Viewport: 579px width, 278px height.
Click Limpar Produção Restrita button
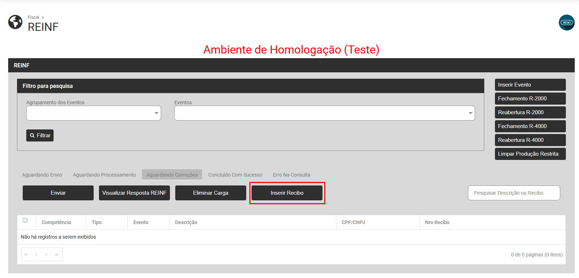(x=530, y=154)
